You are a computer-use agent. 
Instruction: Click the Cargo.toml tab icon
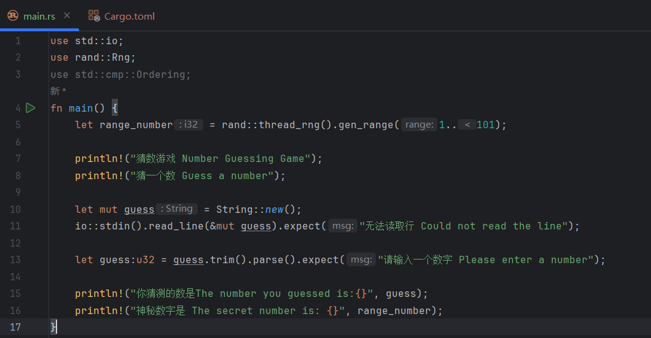(x=94, y=16)
